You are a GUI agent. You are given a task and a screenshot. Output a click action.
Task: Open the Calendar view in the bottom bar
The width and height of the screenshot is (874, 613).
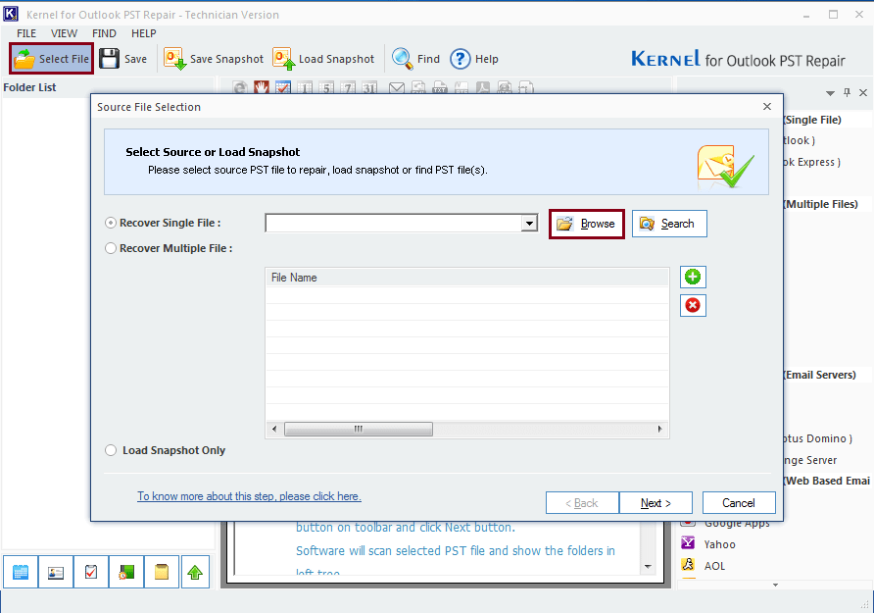[x=21, y=572]
